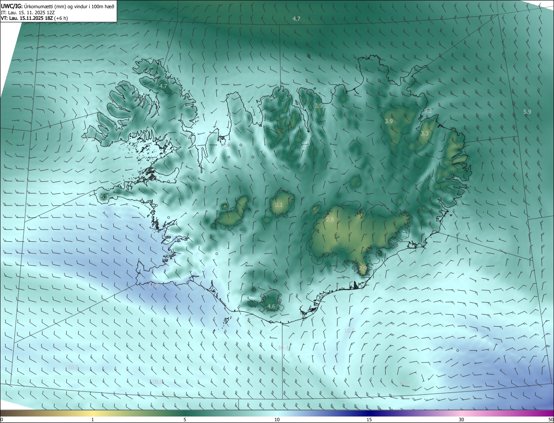Click the color scale label 30
Viewport: 554px width, 423px height.
(461, 420)
